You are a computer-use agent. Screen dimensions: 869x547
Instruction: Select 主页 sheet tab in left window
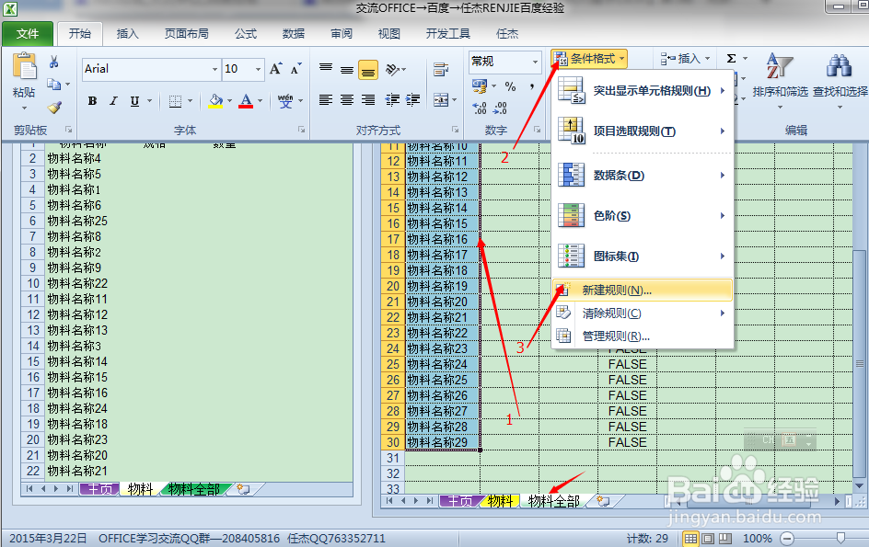[x=99, y=489]
